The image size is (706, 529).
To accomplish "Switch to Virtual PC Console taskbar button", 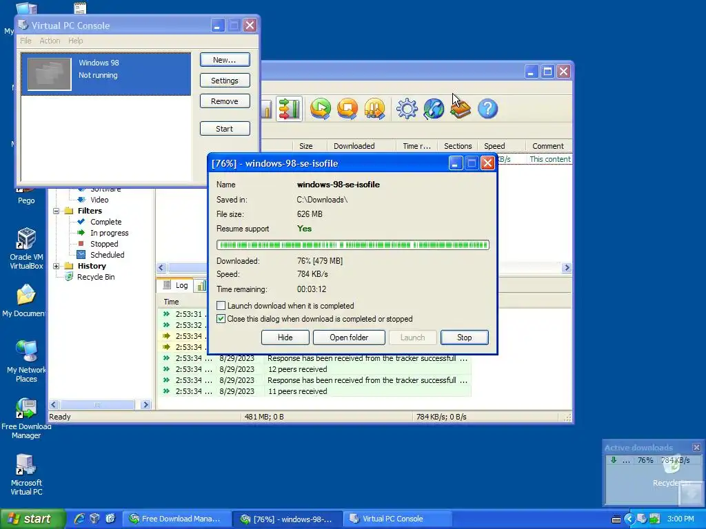I will [x=399, y=519].
